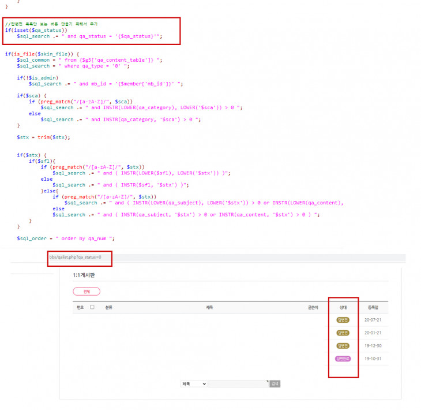Click the 글쓴이 column header
The height and width of the screenshot is (410, 421).
coord(313,307)
